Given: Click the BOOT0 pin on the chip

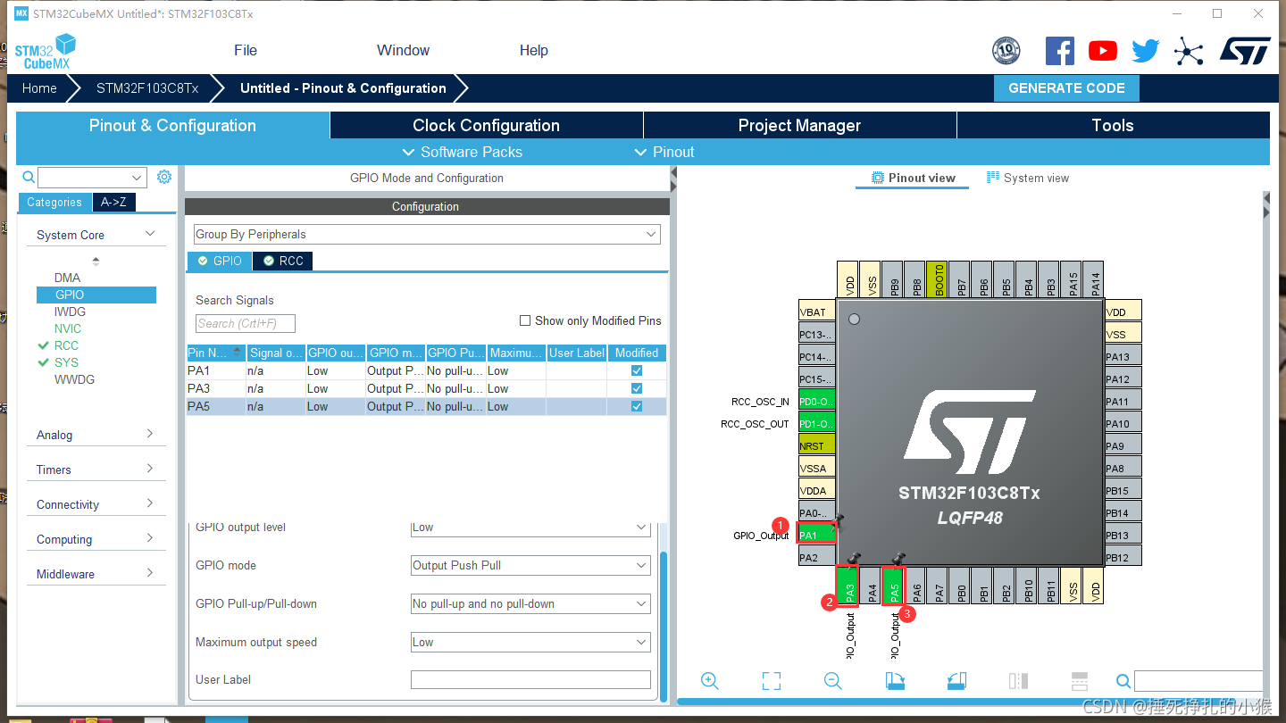Looking at the screenshot, I should pos(937,279).
